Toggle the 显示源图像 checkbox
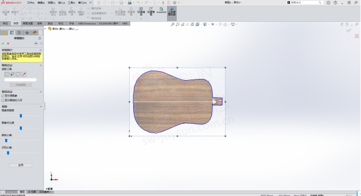Screen dimensions: 361x196 [x=3, y=96]
